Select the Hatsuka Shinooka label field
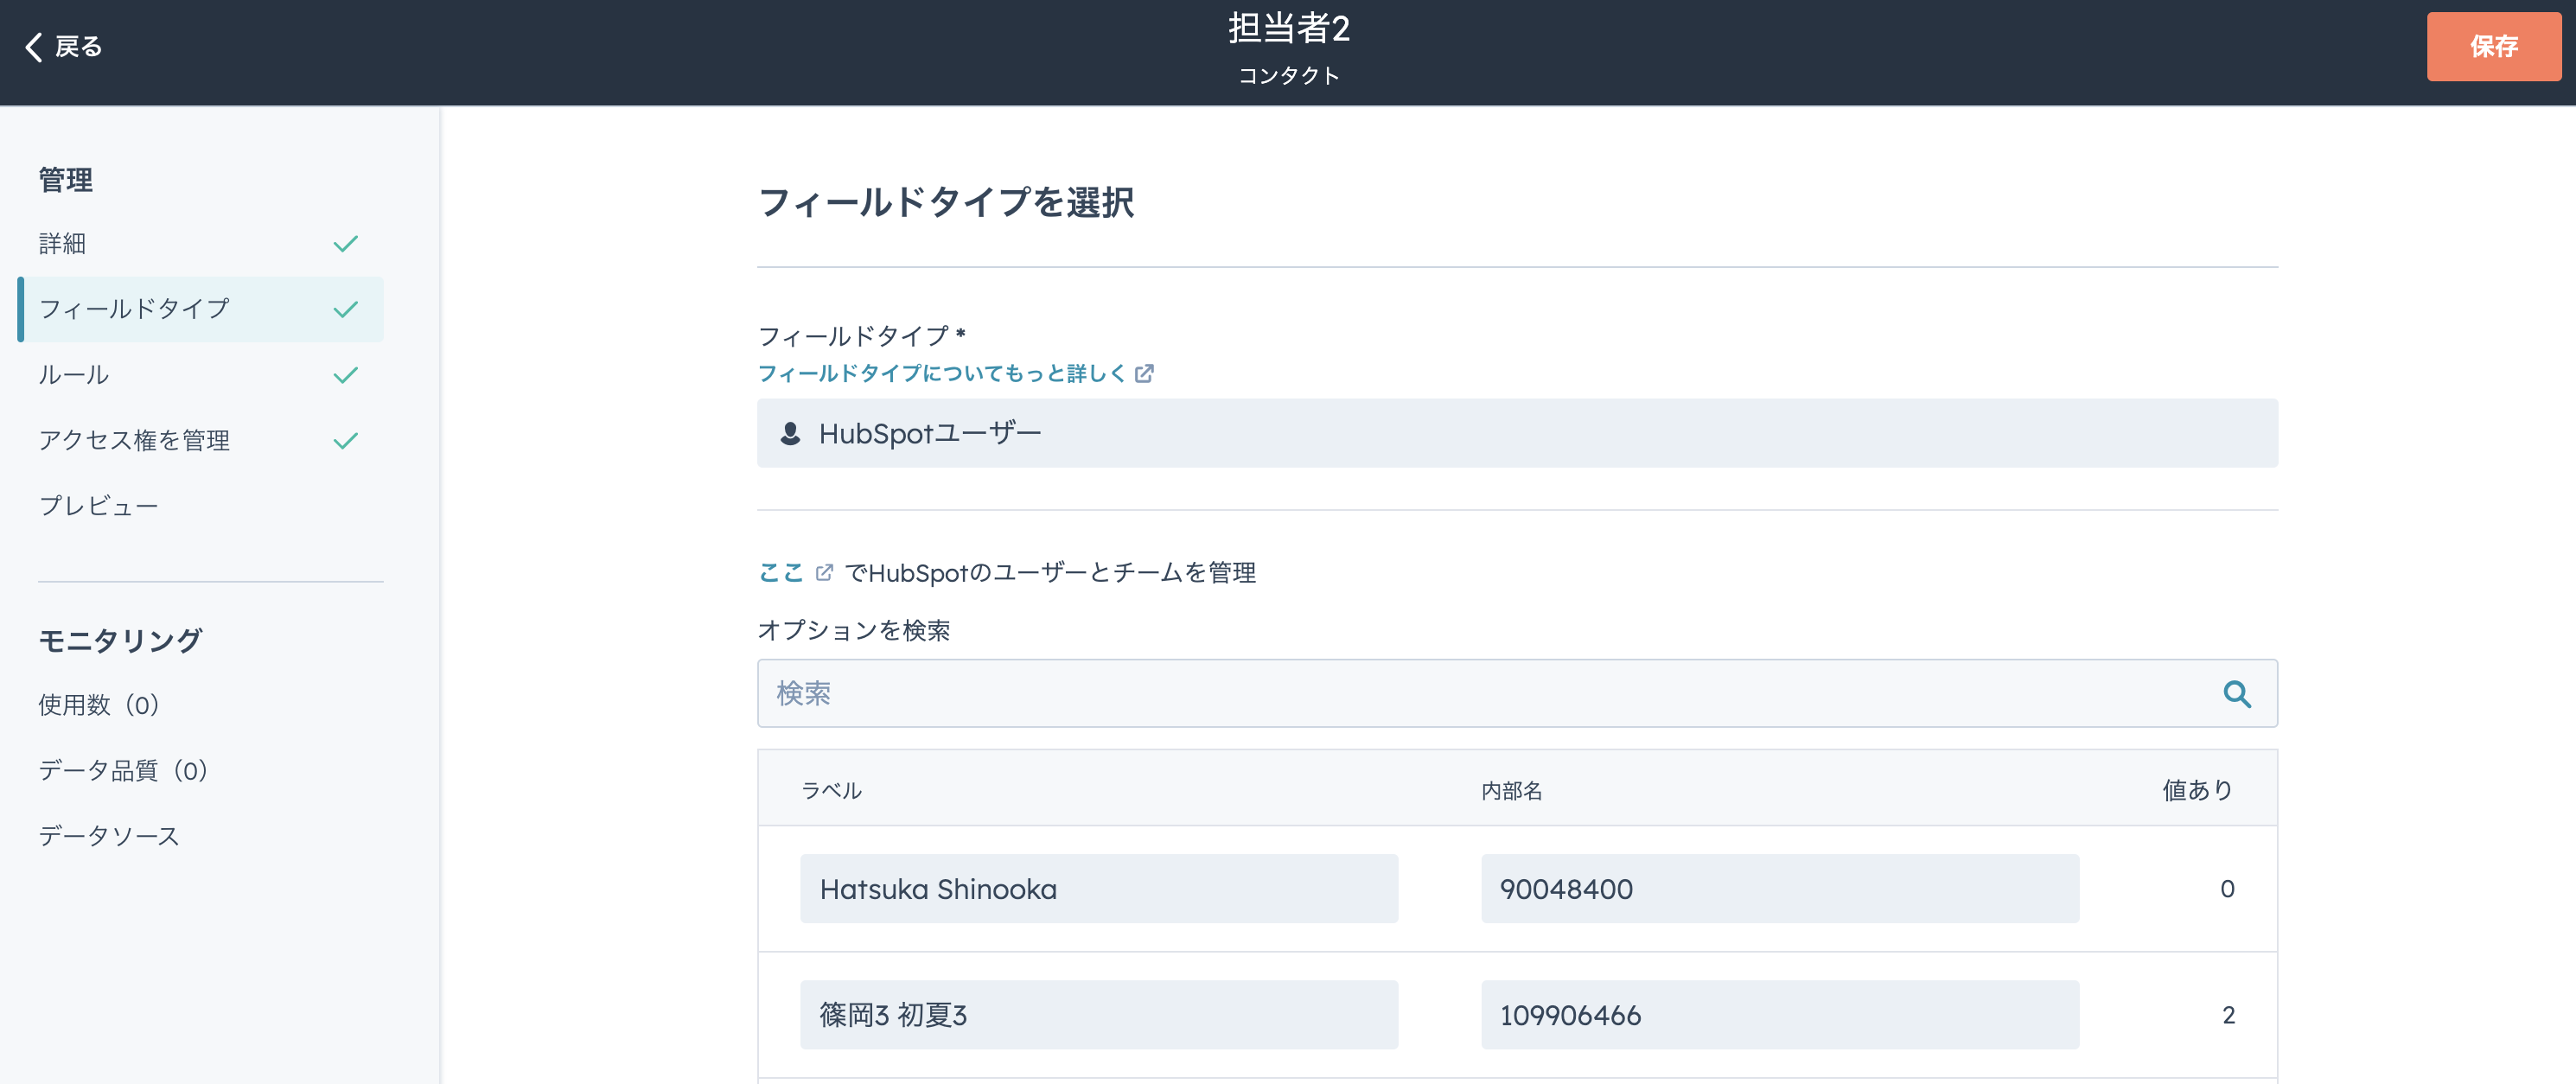This screenshot has height=1084, width=2576. [1099, 888]
